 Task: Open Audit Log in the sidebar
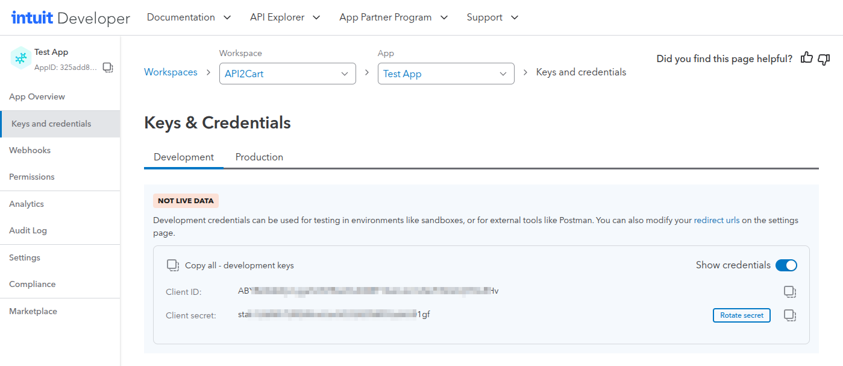tap(60, 230)
